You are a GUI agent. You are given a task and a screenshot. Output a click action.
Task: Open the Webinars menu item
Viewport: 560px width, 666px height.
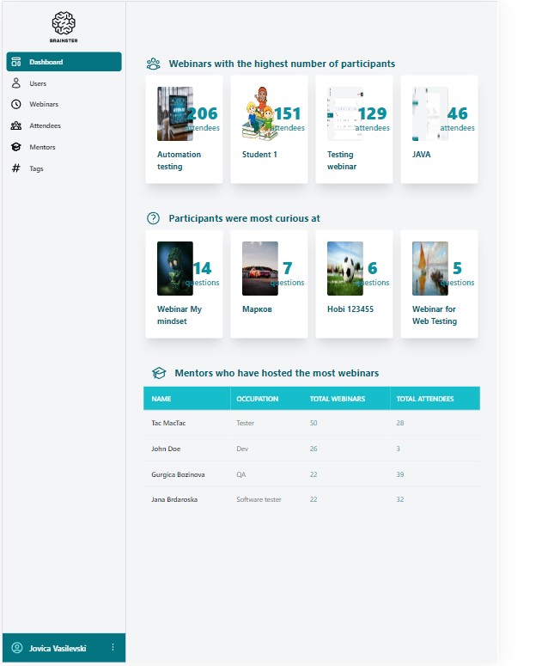pos(44,104)
